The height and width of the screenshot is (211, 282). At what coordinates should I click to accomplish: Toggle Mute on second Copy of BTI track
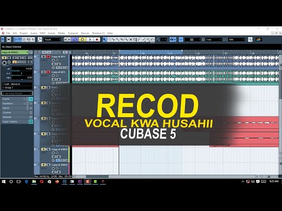(43, 72)
